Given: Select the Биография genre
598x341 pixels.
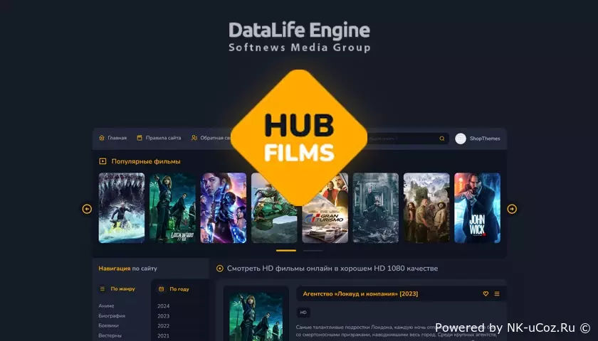Looking at the screenshot, I should pyautogui.click(x=112, y=316).
